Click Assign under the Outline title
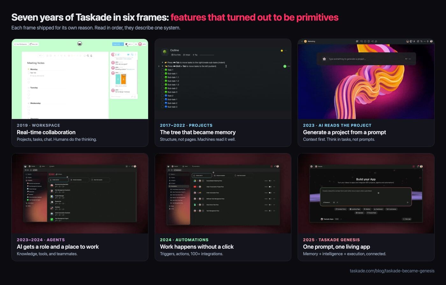The image size is (446, 285). pyautogui.click(x=187, y=55)
